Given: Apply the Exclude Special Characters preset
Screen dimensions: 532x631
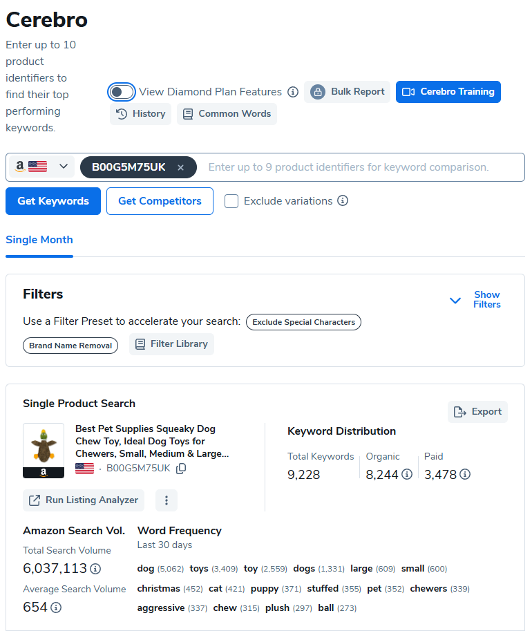Looking at the screenshot, I should click(x=303, y=322).
